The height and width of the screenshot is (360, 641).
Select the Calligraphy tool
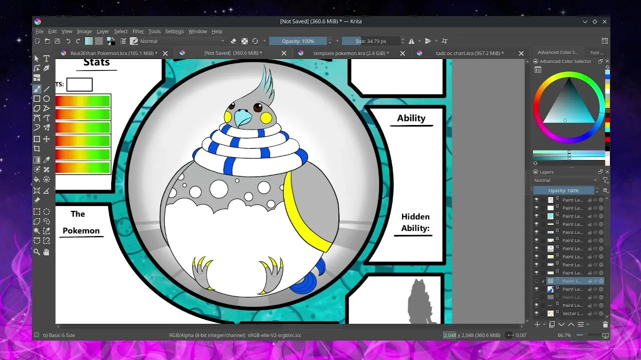click(47, 68)
